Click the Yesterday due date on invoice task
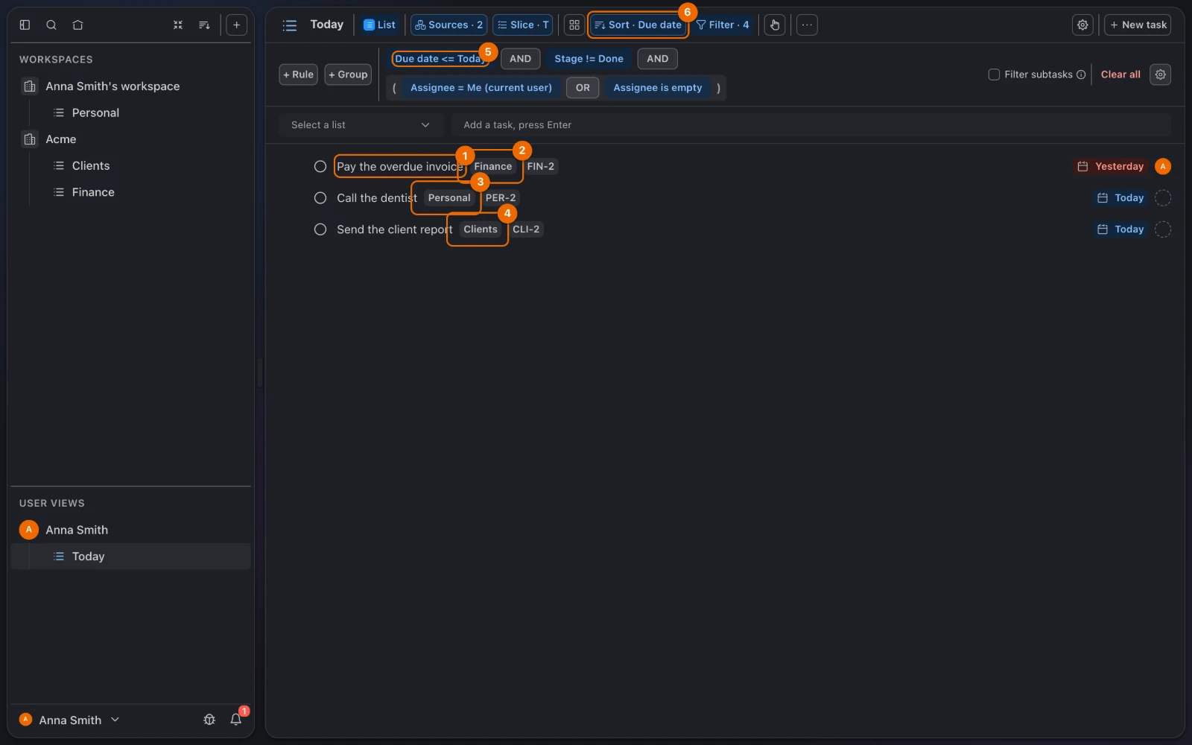 pos(1111,166)
